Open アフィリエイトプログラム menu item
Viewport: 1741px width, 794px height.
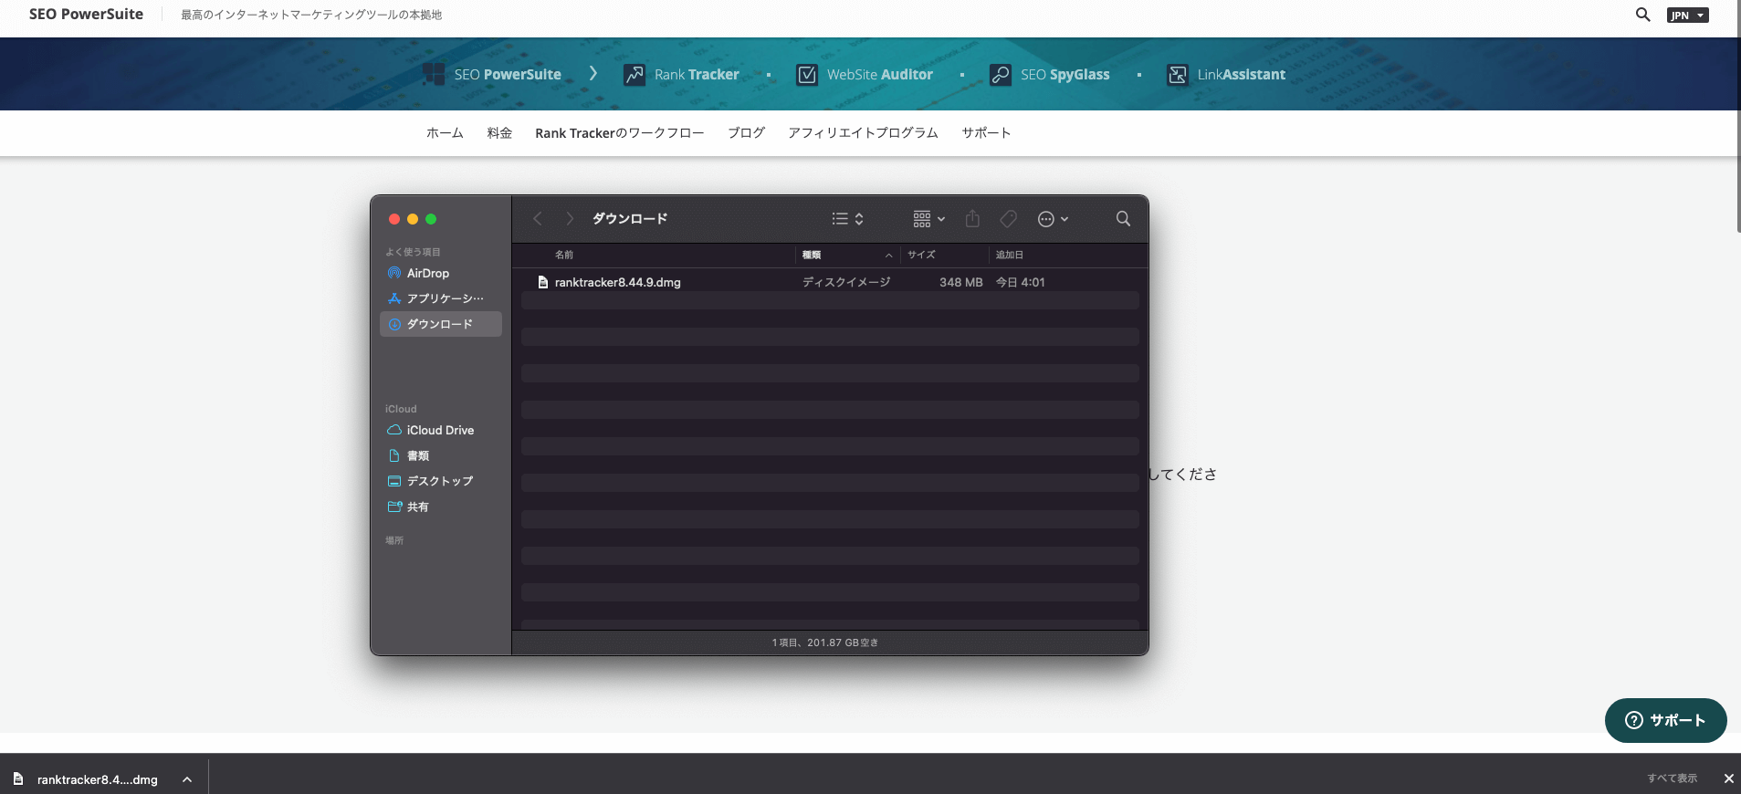tap(863, 133)
